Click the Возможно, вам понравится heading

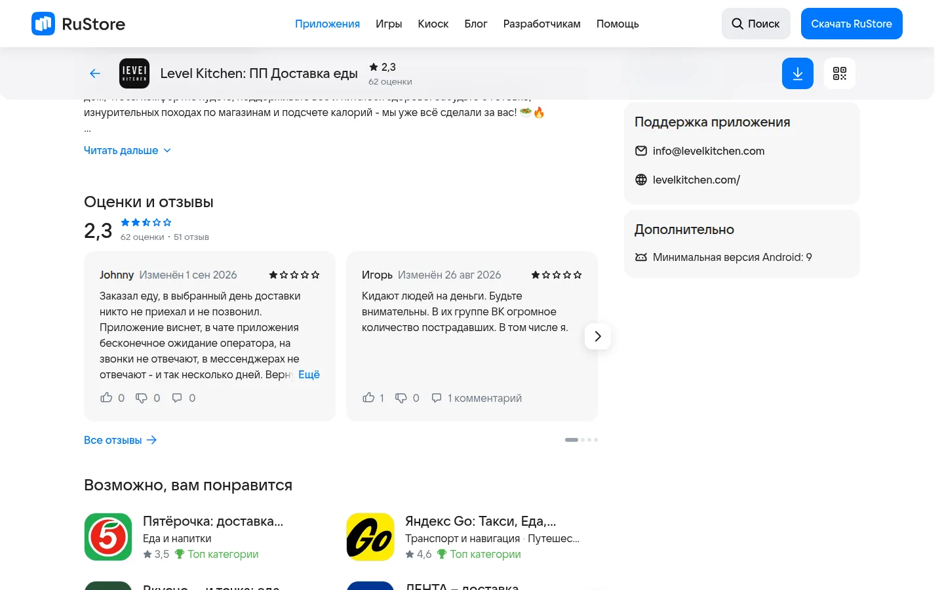(x=188, y=485)
